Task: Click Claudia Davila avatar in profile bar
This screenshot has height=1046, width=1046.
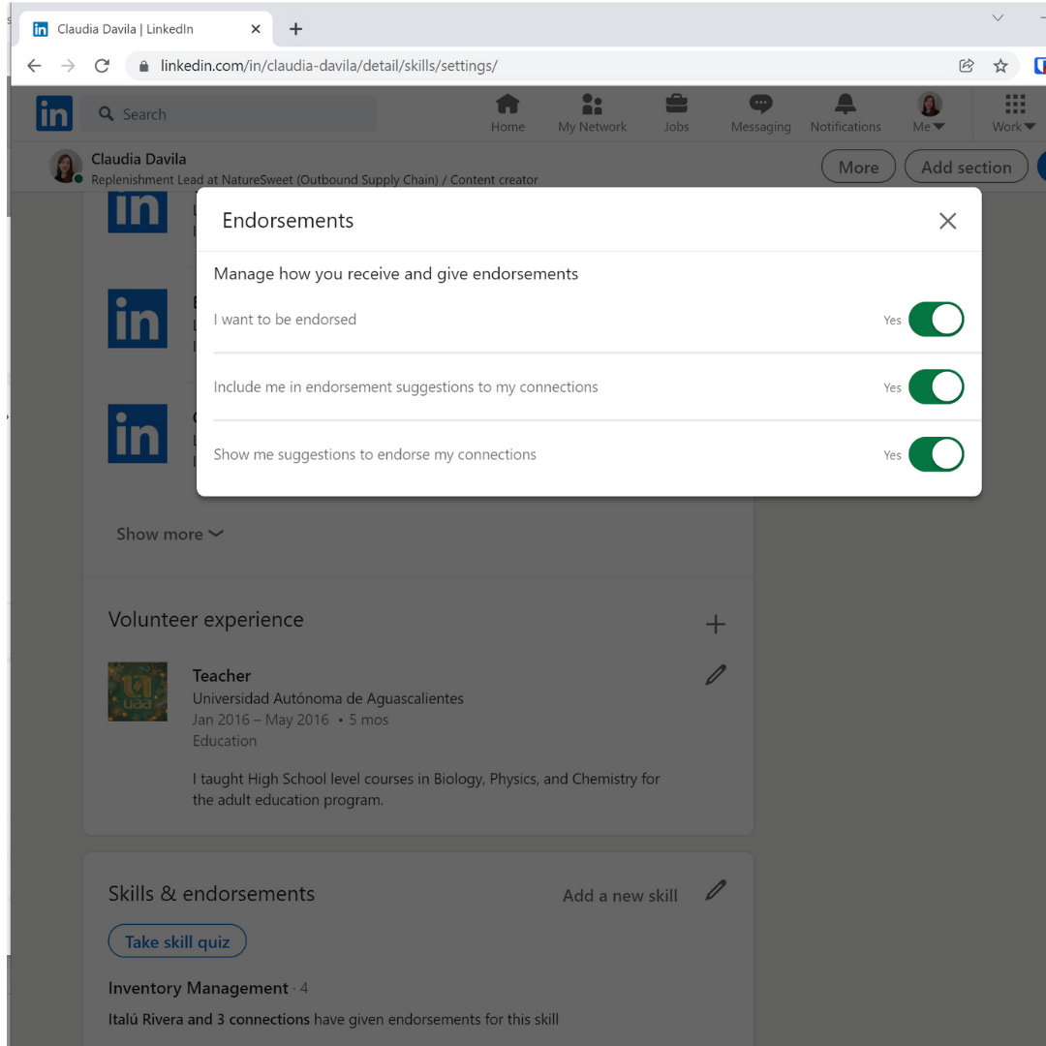Action: coord(66,167)
